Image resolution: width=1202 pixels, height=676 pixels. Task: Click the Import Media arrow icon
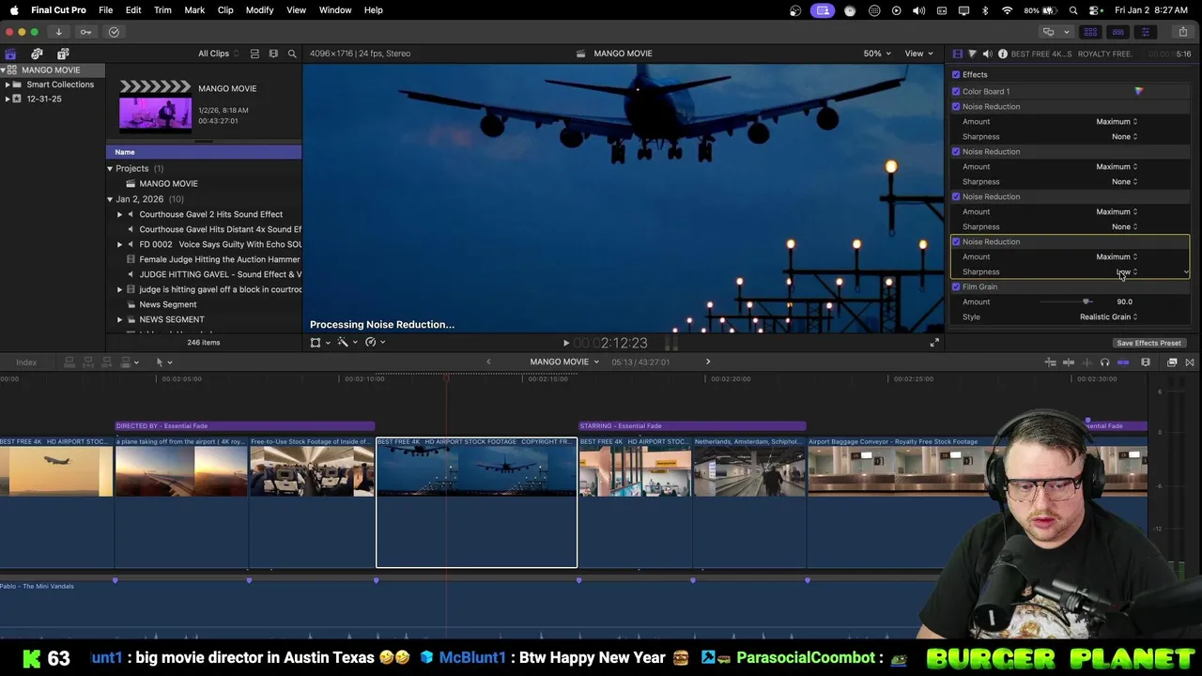[58, 32]
